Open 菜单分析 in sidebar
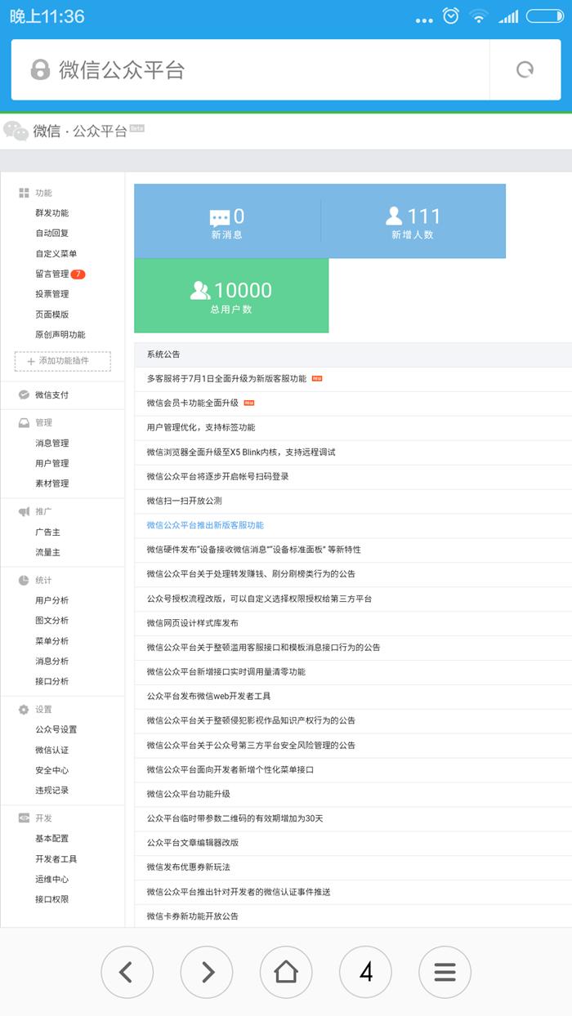The height and width of the screenshot is (1016, 572). (51, 641)
